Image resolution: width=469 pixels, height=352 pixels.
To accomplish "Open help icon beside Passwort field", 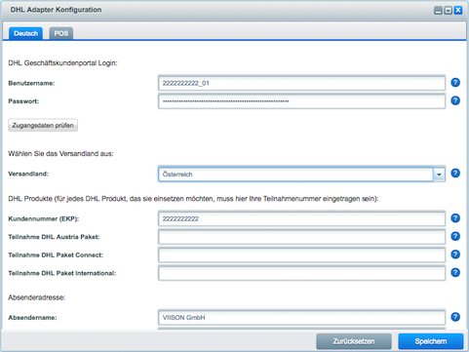I will click(455, 100).
